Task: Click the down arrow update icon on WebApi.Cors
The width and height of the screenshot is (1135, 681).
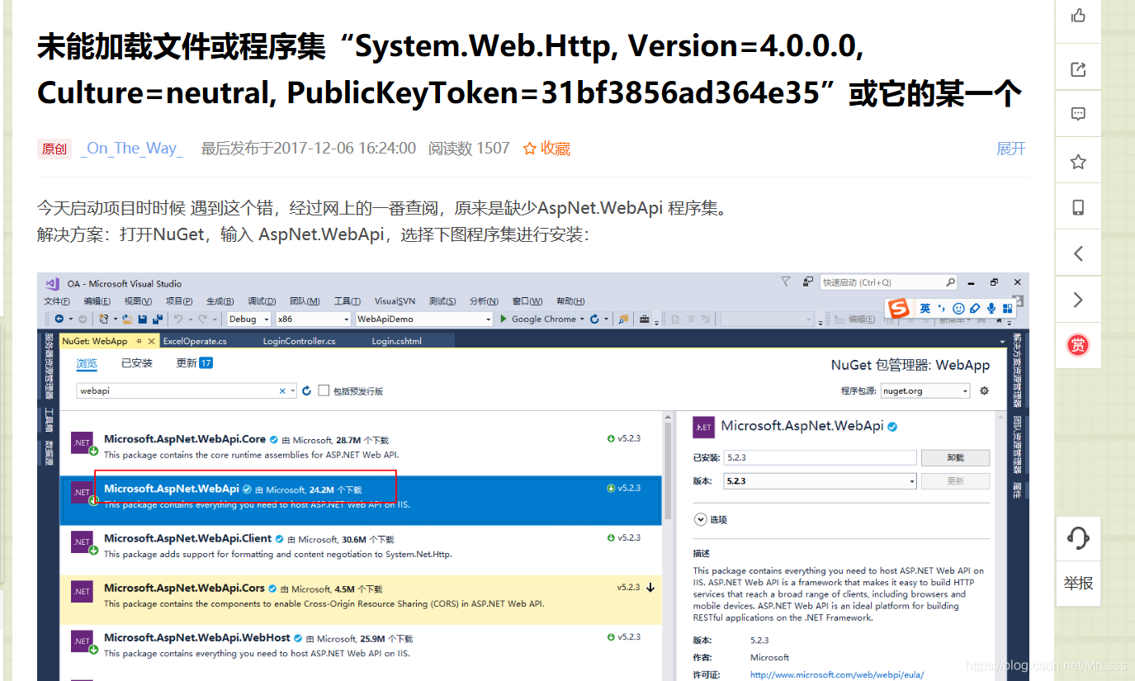Action: 650,588
